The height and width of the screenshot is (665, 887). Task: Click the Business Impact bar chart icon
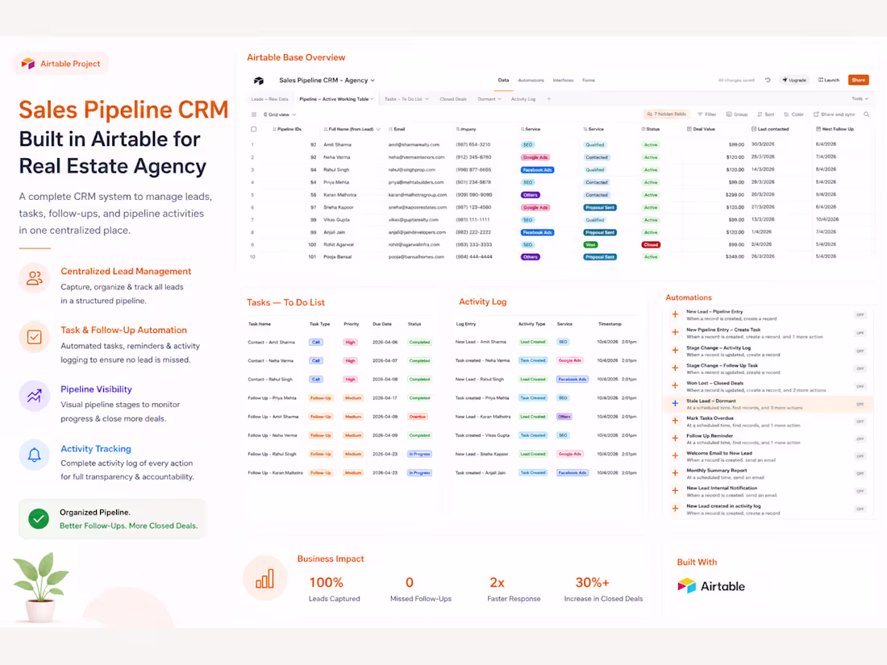(x=264, y=579)
